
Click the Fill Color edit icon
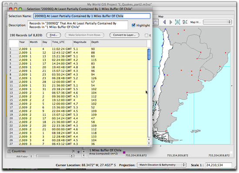(x=31, y=156)
